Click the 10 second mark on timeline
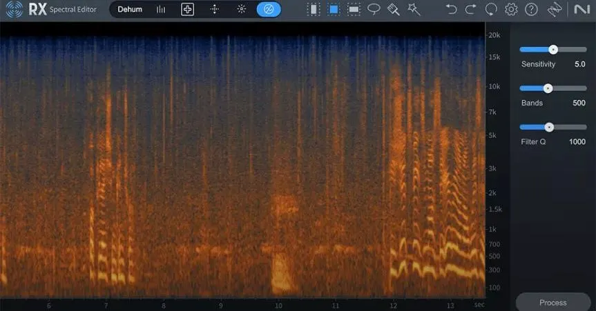 point(278,305)
